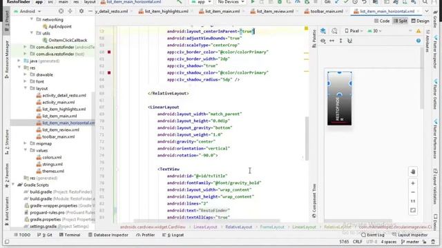The image size is (442, 248).
Task: Open the TODO tool window
Action: pyautogui.click(x=21, y=235)
